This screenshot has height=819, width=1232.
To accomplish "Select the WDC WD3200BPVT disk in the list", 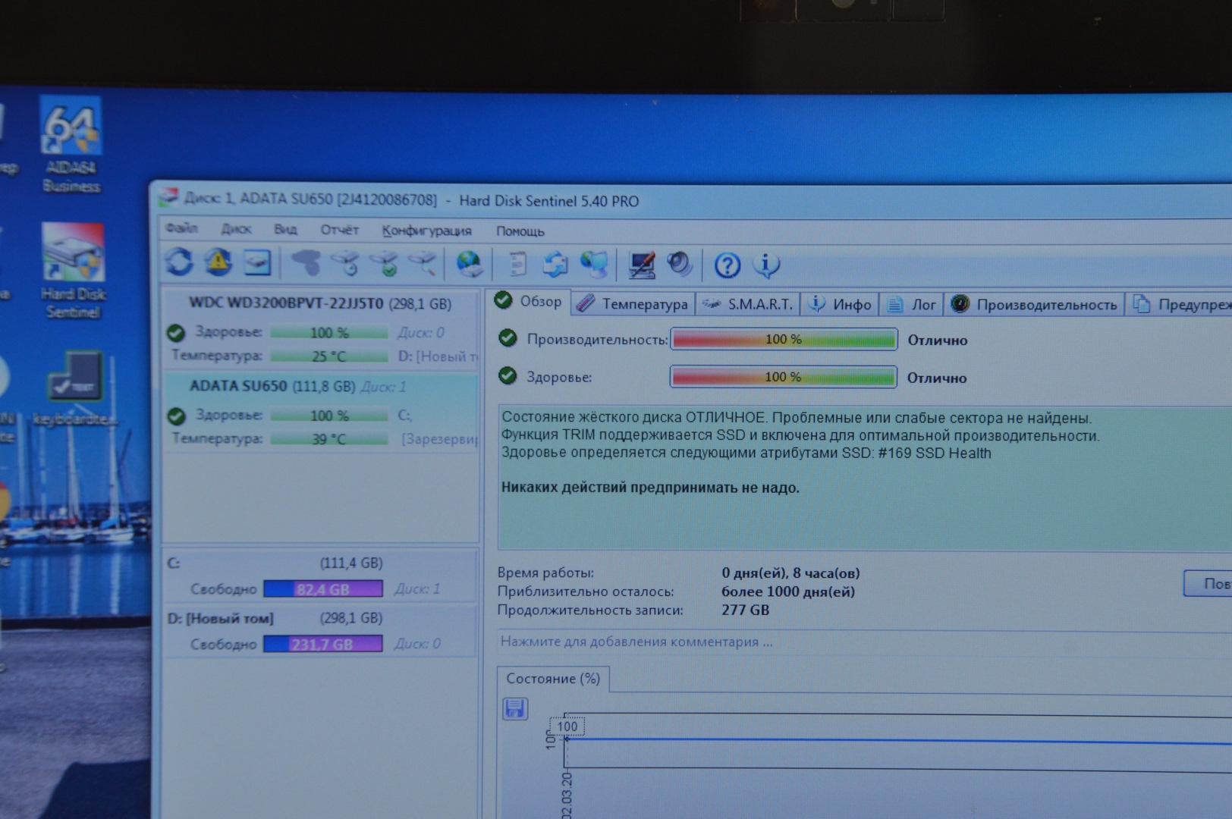I will point(320,329).
